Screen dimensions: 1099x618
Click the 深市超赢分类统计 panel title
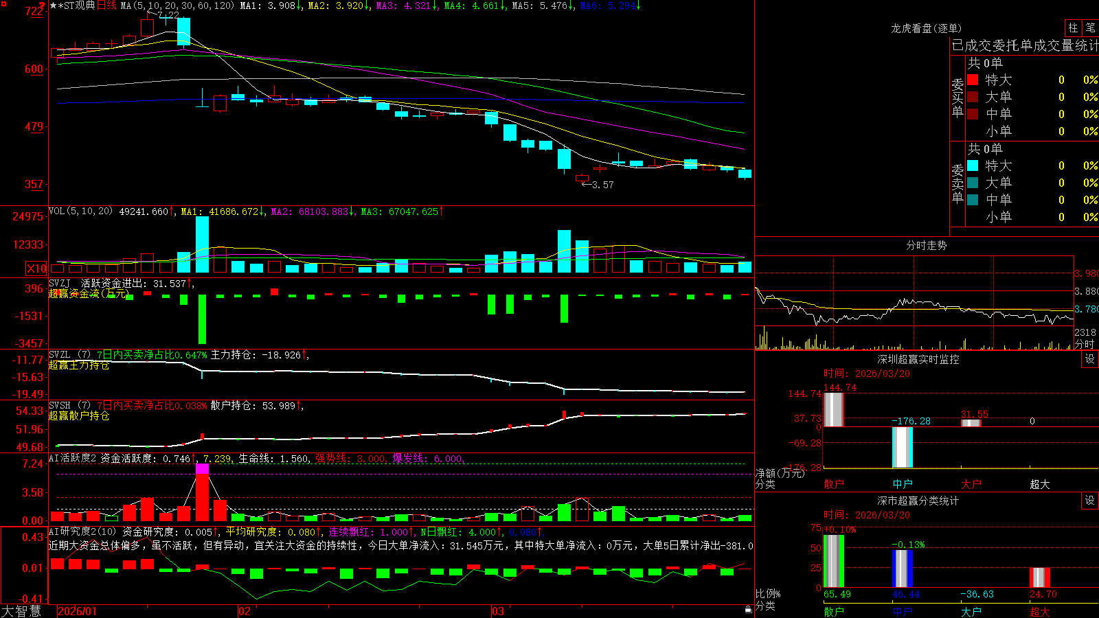(x=918, y=501)
